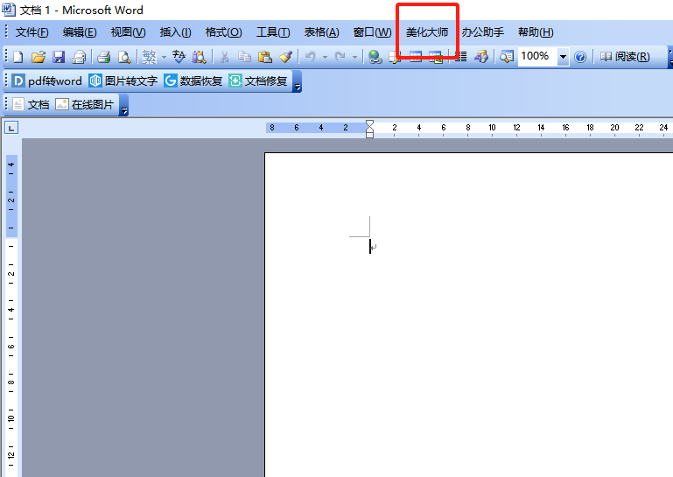Click the pdf转word button

(47, 81)
